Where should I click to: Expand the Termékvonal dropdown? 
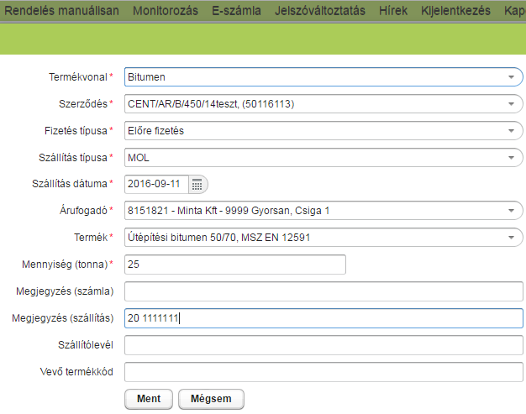point(323,77)
